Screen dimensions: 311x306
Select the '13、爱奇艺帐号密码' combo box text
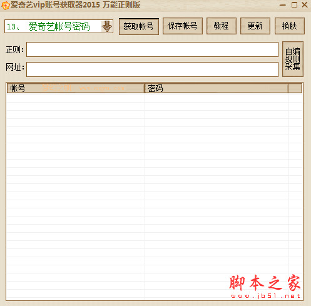pos(48,26)
